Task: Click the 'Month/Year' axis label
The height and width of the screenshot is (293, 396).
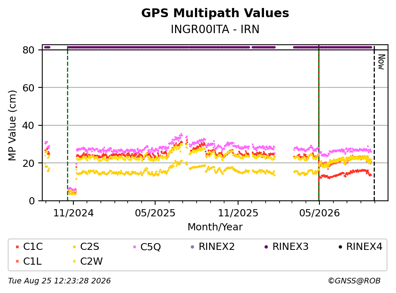Action: (x=215, y=227)
